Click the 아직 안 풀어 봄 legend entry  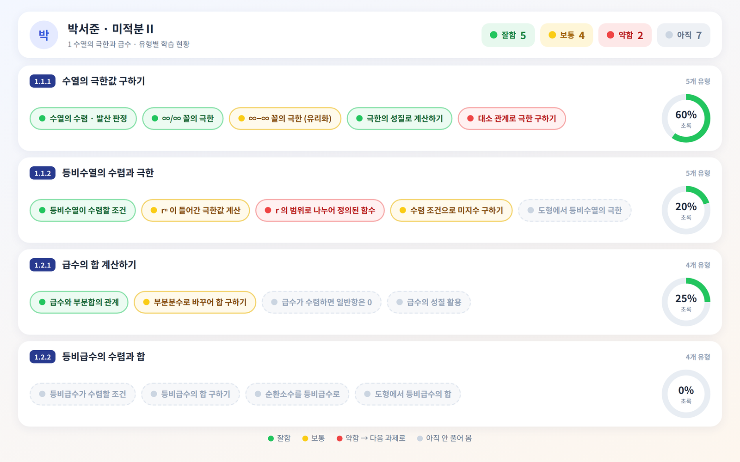tap(444, 438)
